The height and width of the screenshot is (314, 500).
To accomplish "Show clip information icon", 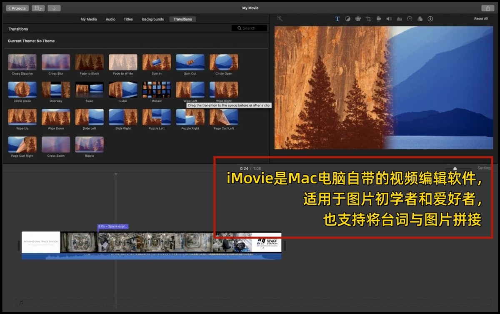I will tap(430, 19).
